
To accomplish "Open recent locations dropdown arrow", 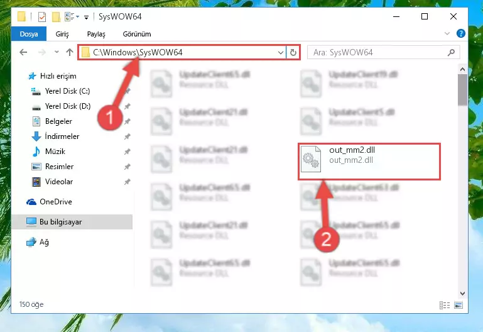I will coord(57,52).
